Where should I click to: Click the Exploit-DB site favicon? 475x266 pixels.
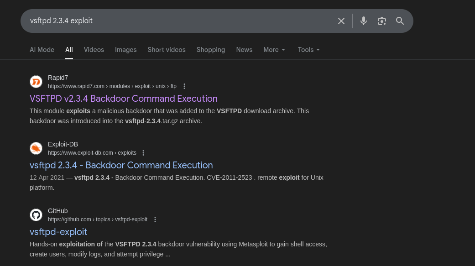point(36,148)
